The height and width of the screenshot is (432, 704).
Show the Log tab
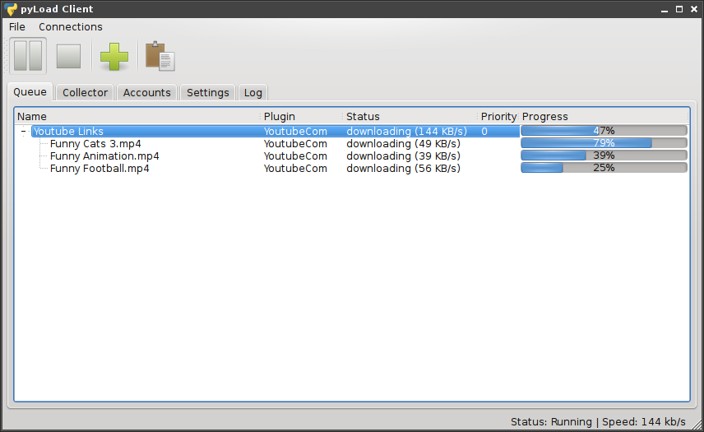[252, 92]
